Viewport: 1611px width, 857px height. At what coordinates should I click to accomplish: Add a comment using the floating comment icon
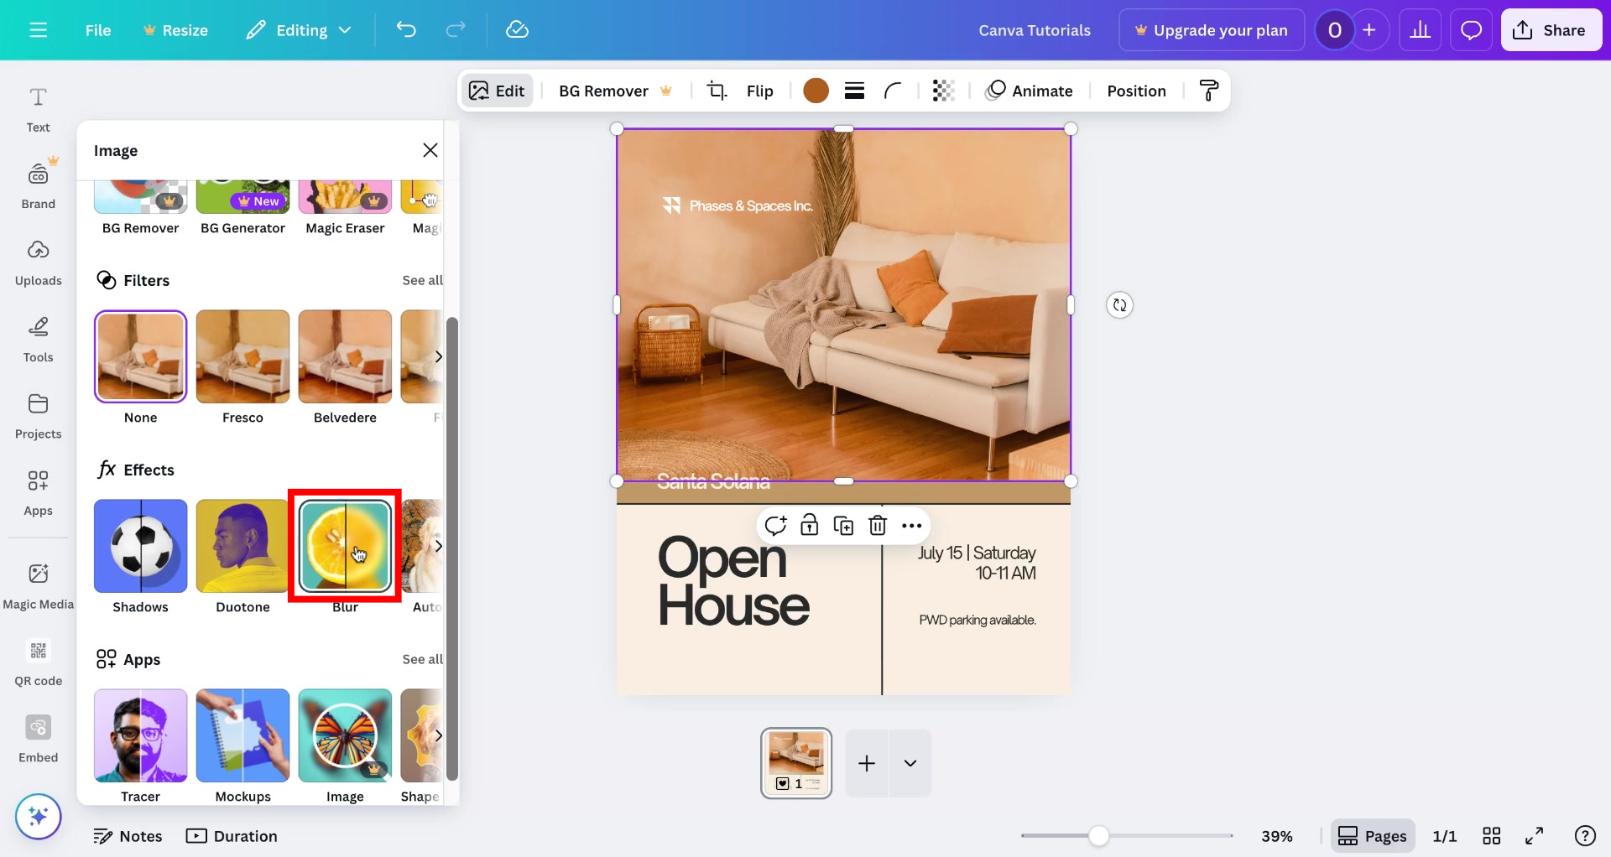pyautogui.click(x=775, y=525)
